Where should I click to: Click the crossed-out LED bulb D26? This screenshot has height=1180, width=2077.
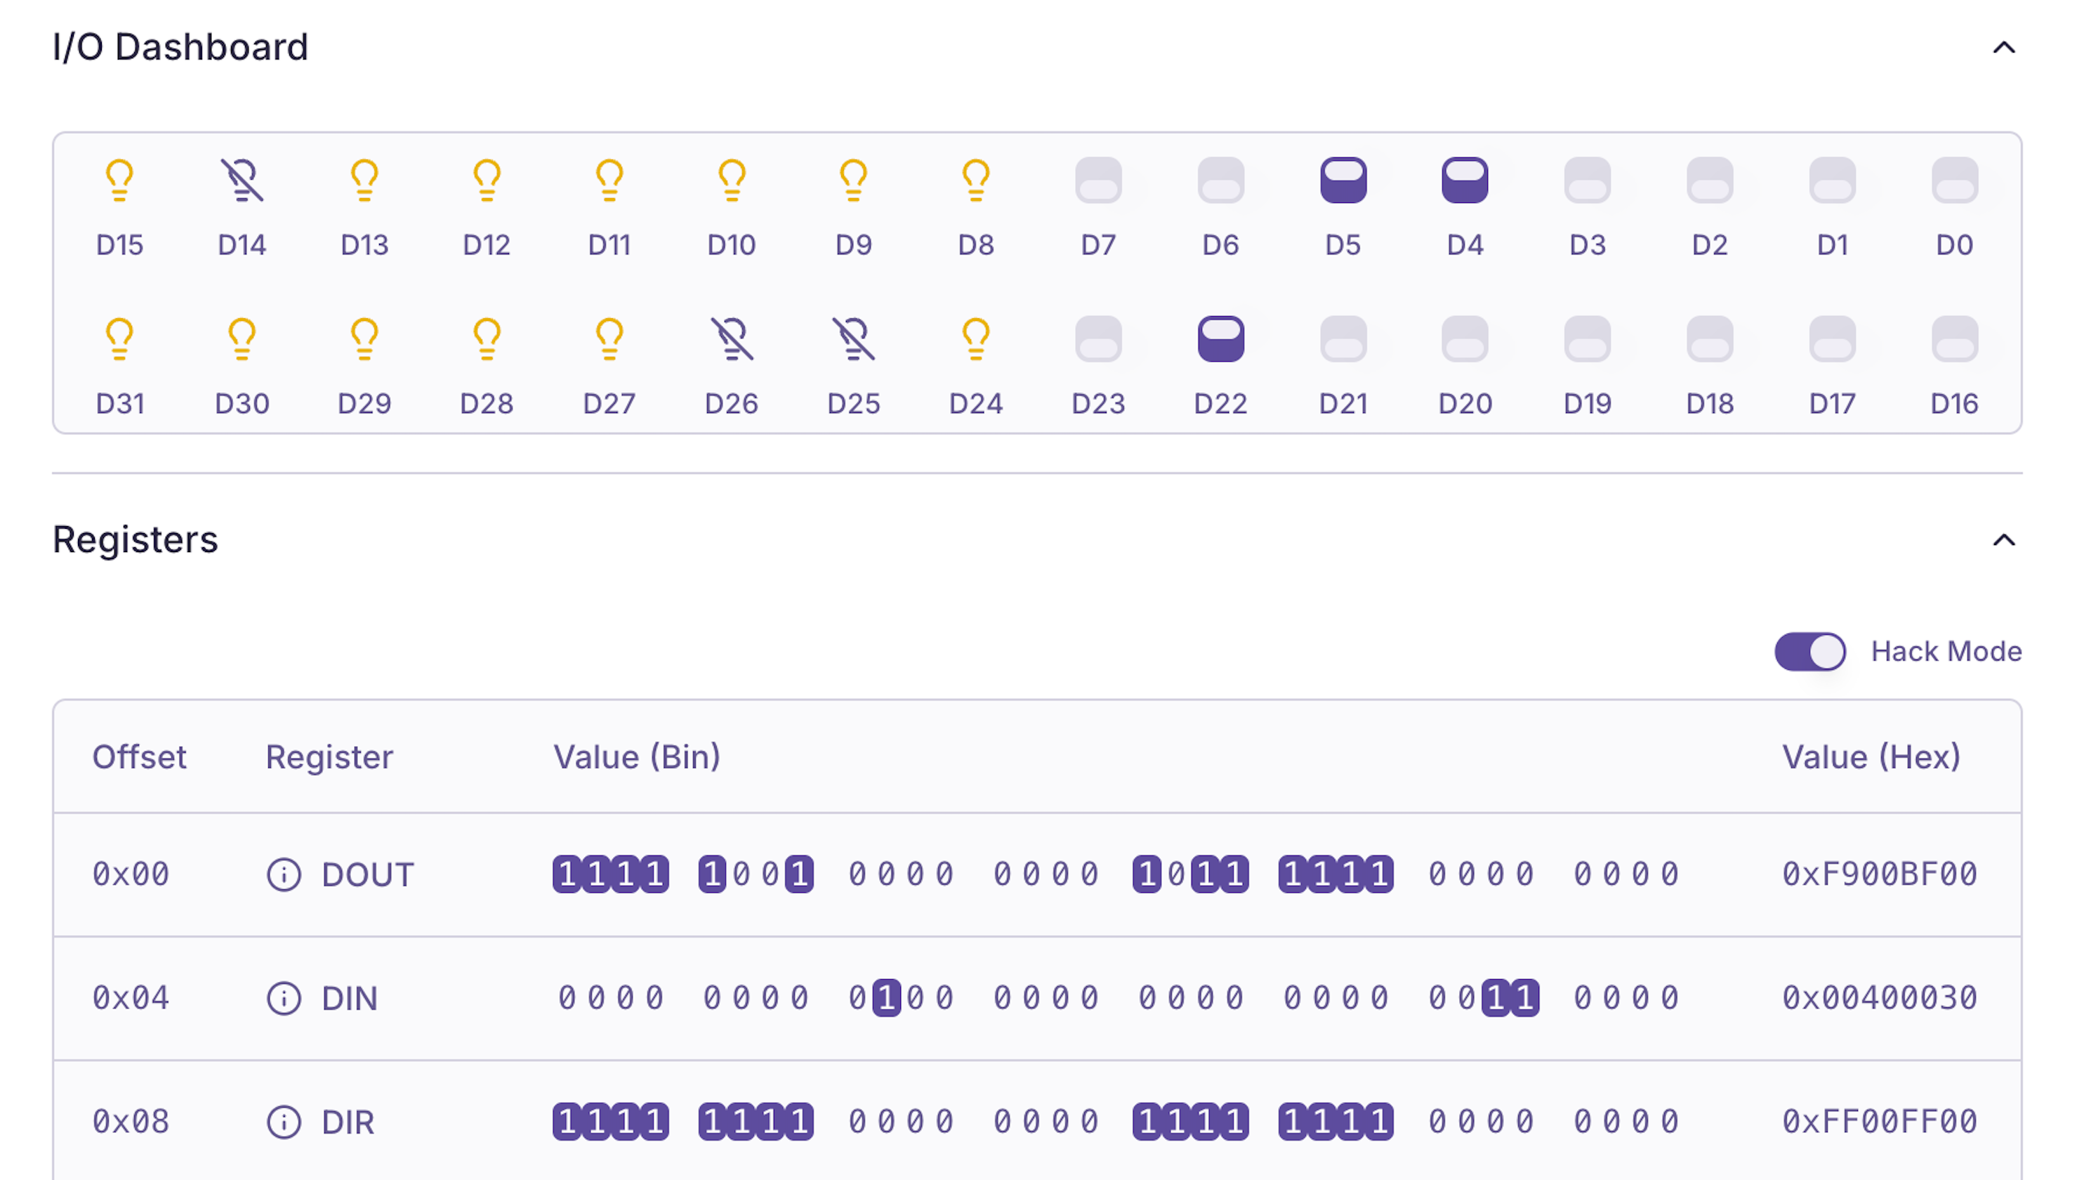point(732,338)
